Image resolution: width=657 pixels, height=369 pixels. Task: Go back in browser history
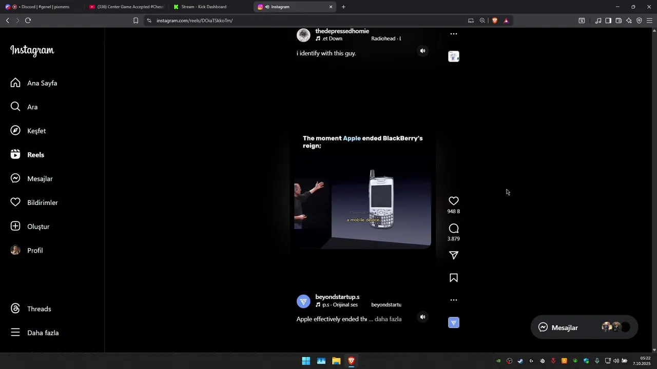click(x=7, y=20)
